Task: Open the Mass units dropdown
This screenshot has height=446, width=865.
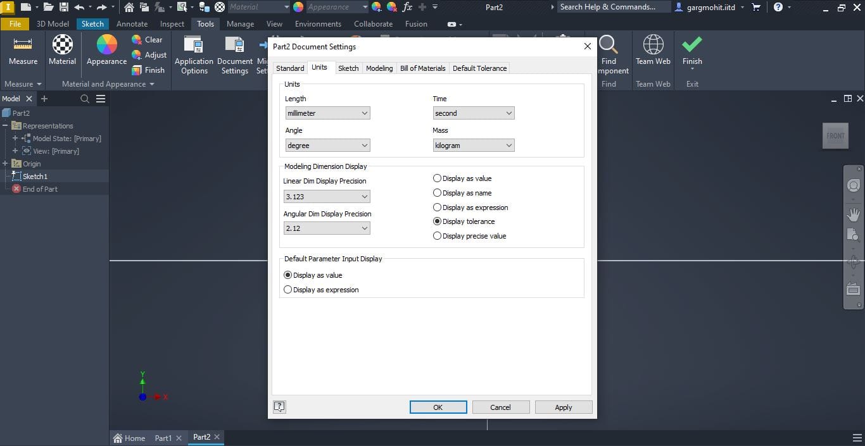Action: 474,146
